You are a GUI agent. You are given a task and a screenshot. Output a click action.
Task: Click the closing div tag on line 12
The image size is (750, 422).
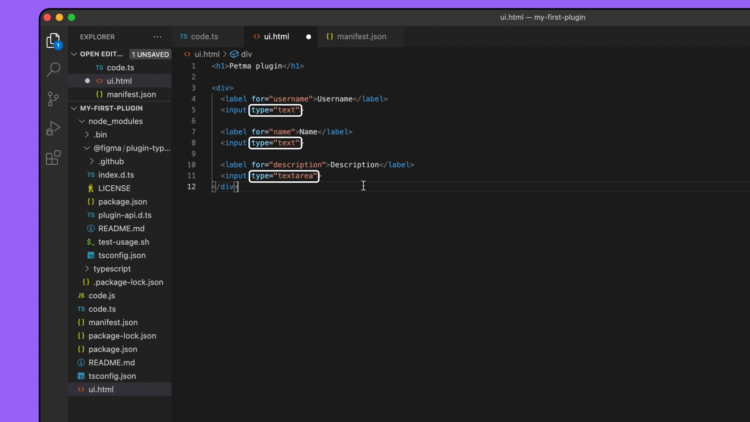coord(225,187)
